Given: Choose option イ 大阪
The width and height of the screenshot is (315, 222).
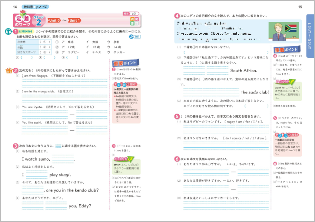Looking at the screenshot, I should (x=92, y=42).
